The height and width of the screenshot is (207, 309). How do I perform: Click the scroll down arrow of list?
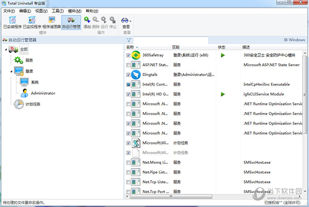click(x=305, y=191)
